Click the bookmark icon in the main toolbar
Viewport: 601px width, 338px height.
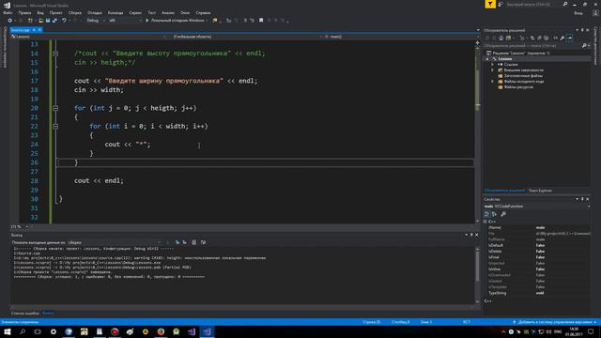tap(261, 21)
